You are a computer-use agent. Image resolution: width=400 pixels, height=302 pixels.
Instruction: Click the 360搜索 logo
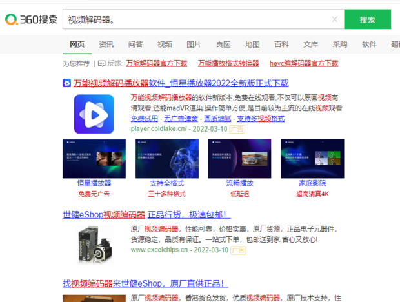(31, 19)
